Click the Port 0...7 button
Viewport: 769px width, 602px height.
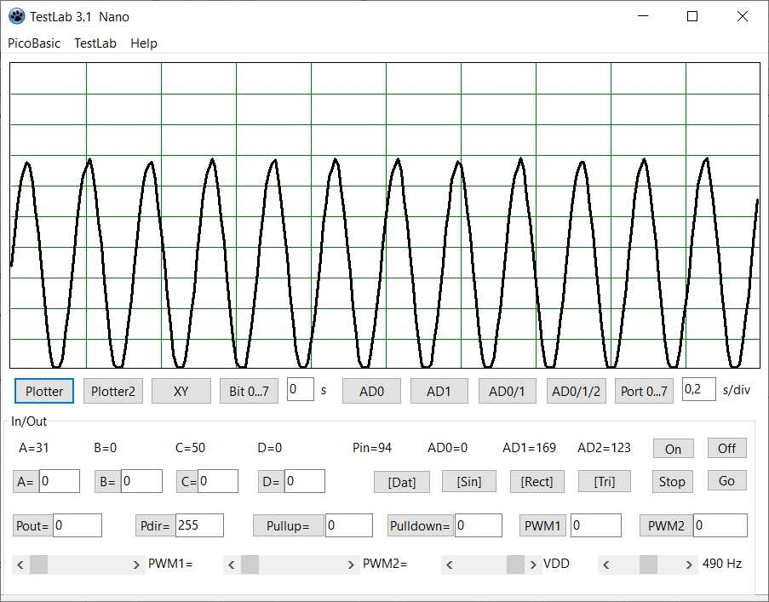pyautogui.click(x=644, y=391)
